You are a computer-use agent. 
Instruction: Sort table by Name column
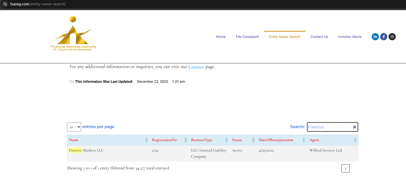coord(74,140)
